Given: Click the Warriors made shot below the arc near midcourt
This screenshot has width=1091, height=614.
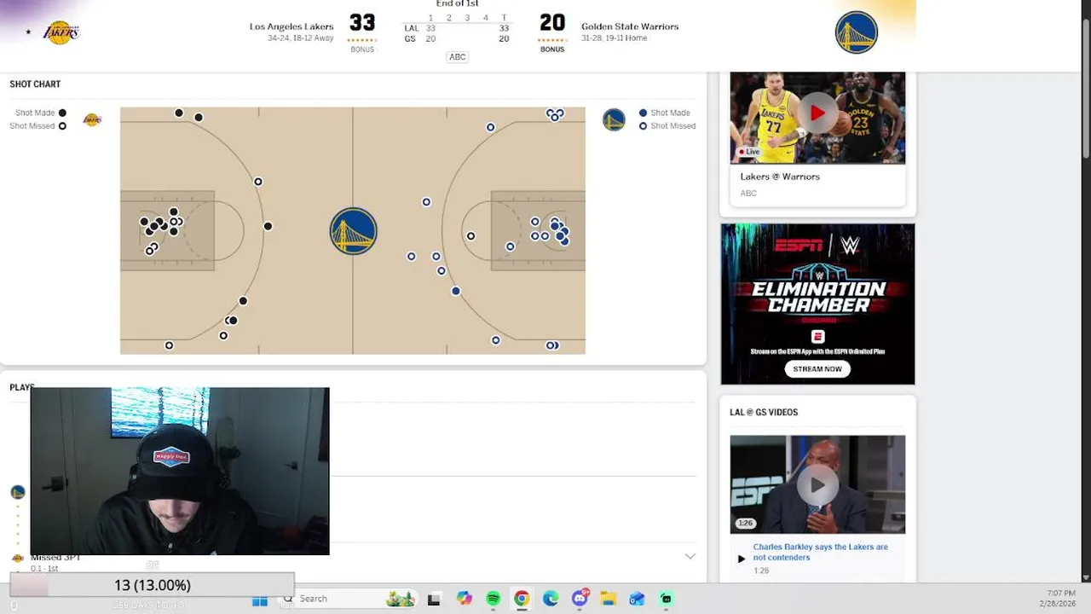Looking at the screenshot, I should pos(456,291).
